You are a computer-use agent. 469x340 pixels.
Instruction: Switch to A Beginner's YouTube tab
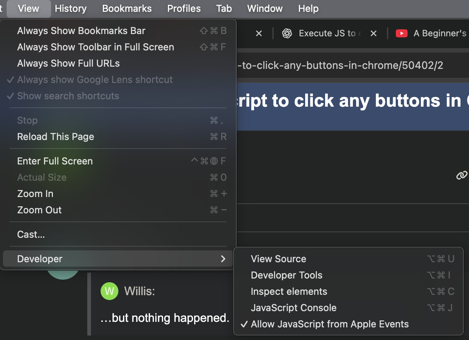coord(439,33)
